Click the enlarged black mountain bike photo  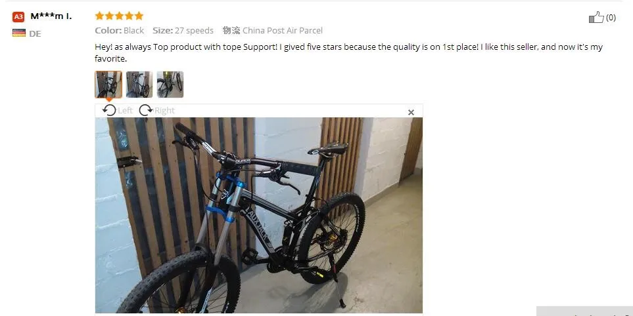259,215
